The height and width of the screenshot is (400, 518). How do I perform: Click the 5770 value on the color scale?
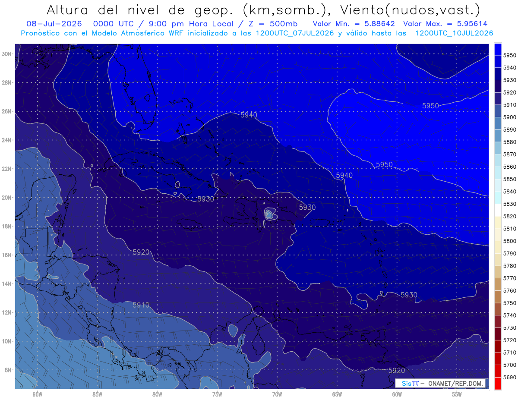510,278
